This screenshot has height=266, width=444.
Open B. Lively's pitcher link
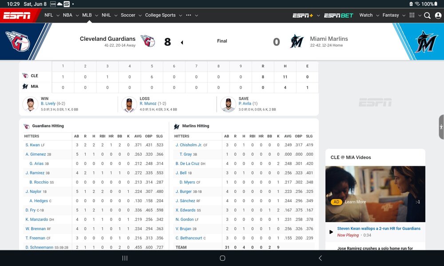(x=48, y=103)
